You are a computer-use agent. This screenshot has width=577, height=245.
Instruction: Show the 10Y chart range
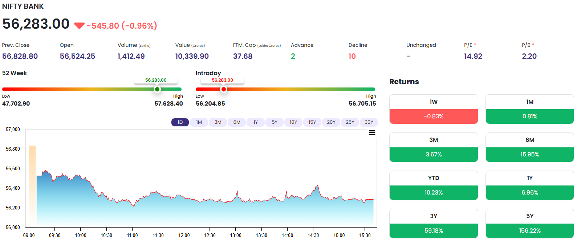293,122
